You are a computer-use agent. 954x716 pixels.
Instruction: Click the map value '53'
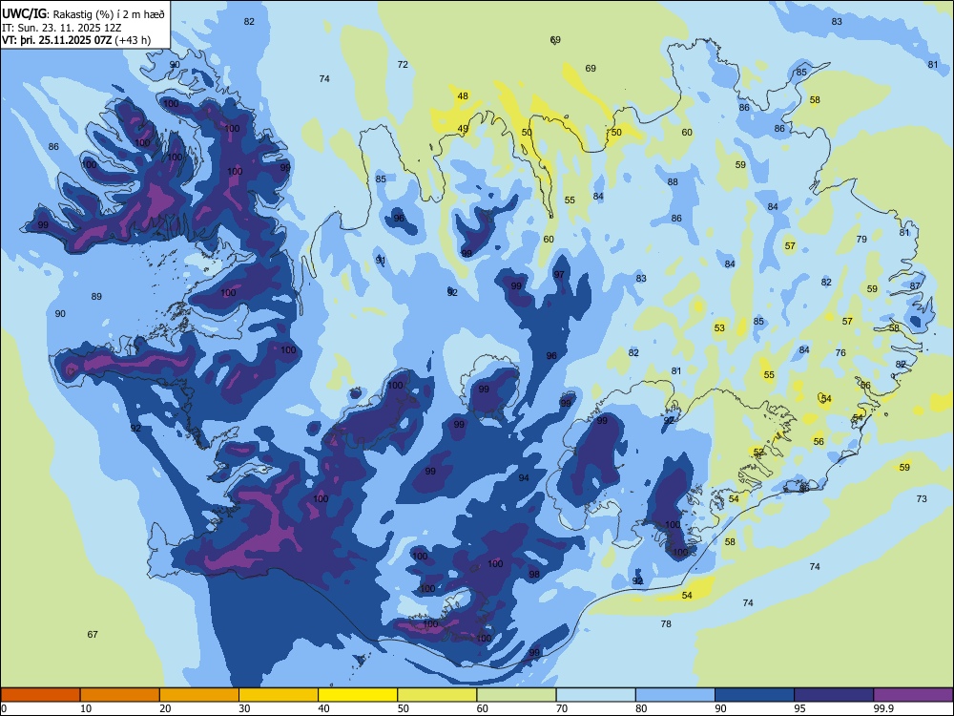pos(719,327)
